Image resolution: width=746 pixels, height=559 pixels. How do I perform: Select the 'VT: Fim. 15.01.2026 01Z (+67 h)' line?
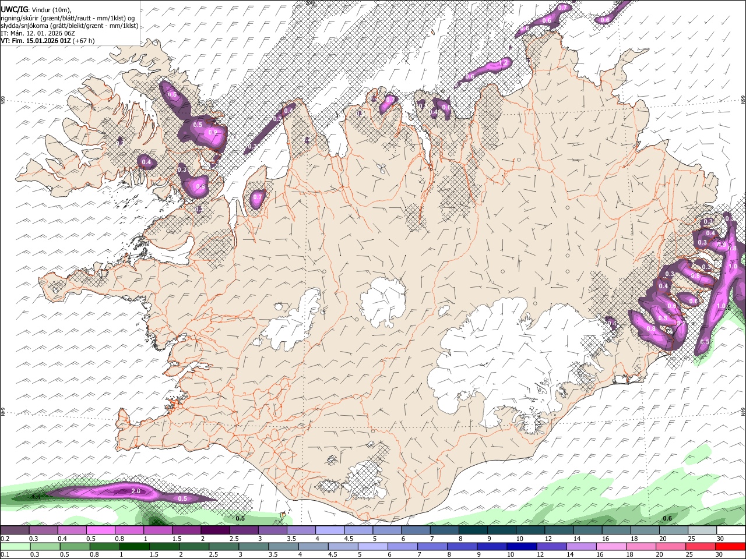(47, 41)
